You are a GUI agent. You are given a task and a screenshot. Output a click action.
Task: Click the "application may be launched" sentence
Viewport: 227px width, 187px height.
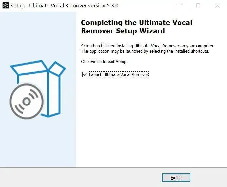[145, 51]
